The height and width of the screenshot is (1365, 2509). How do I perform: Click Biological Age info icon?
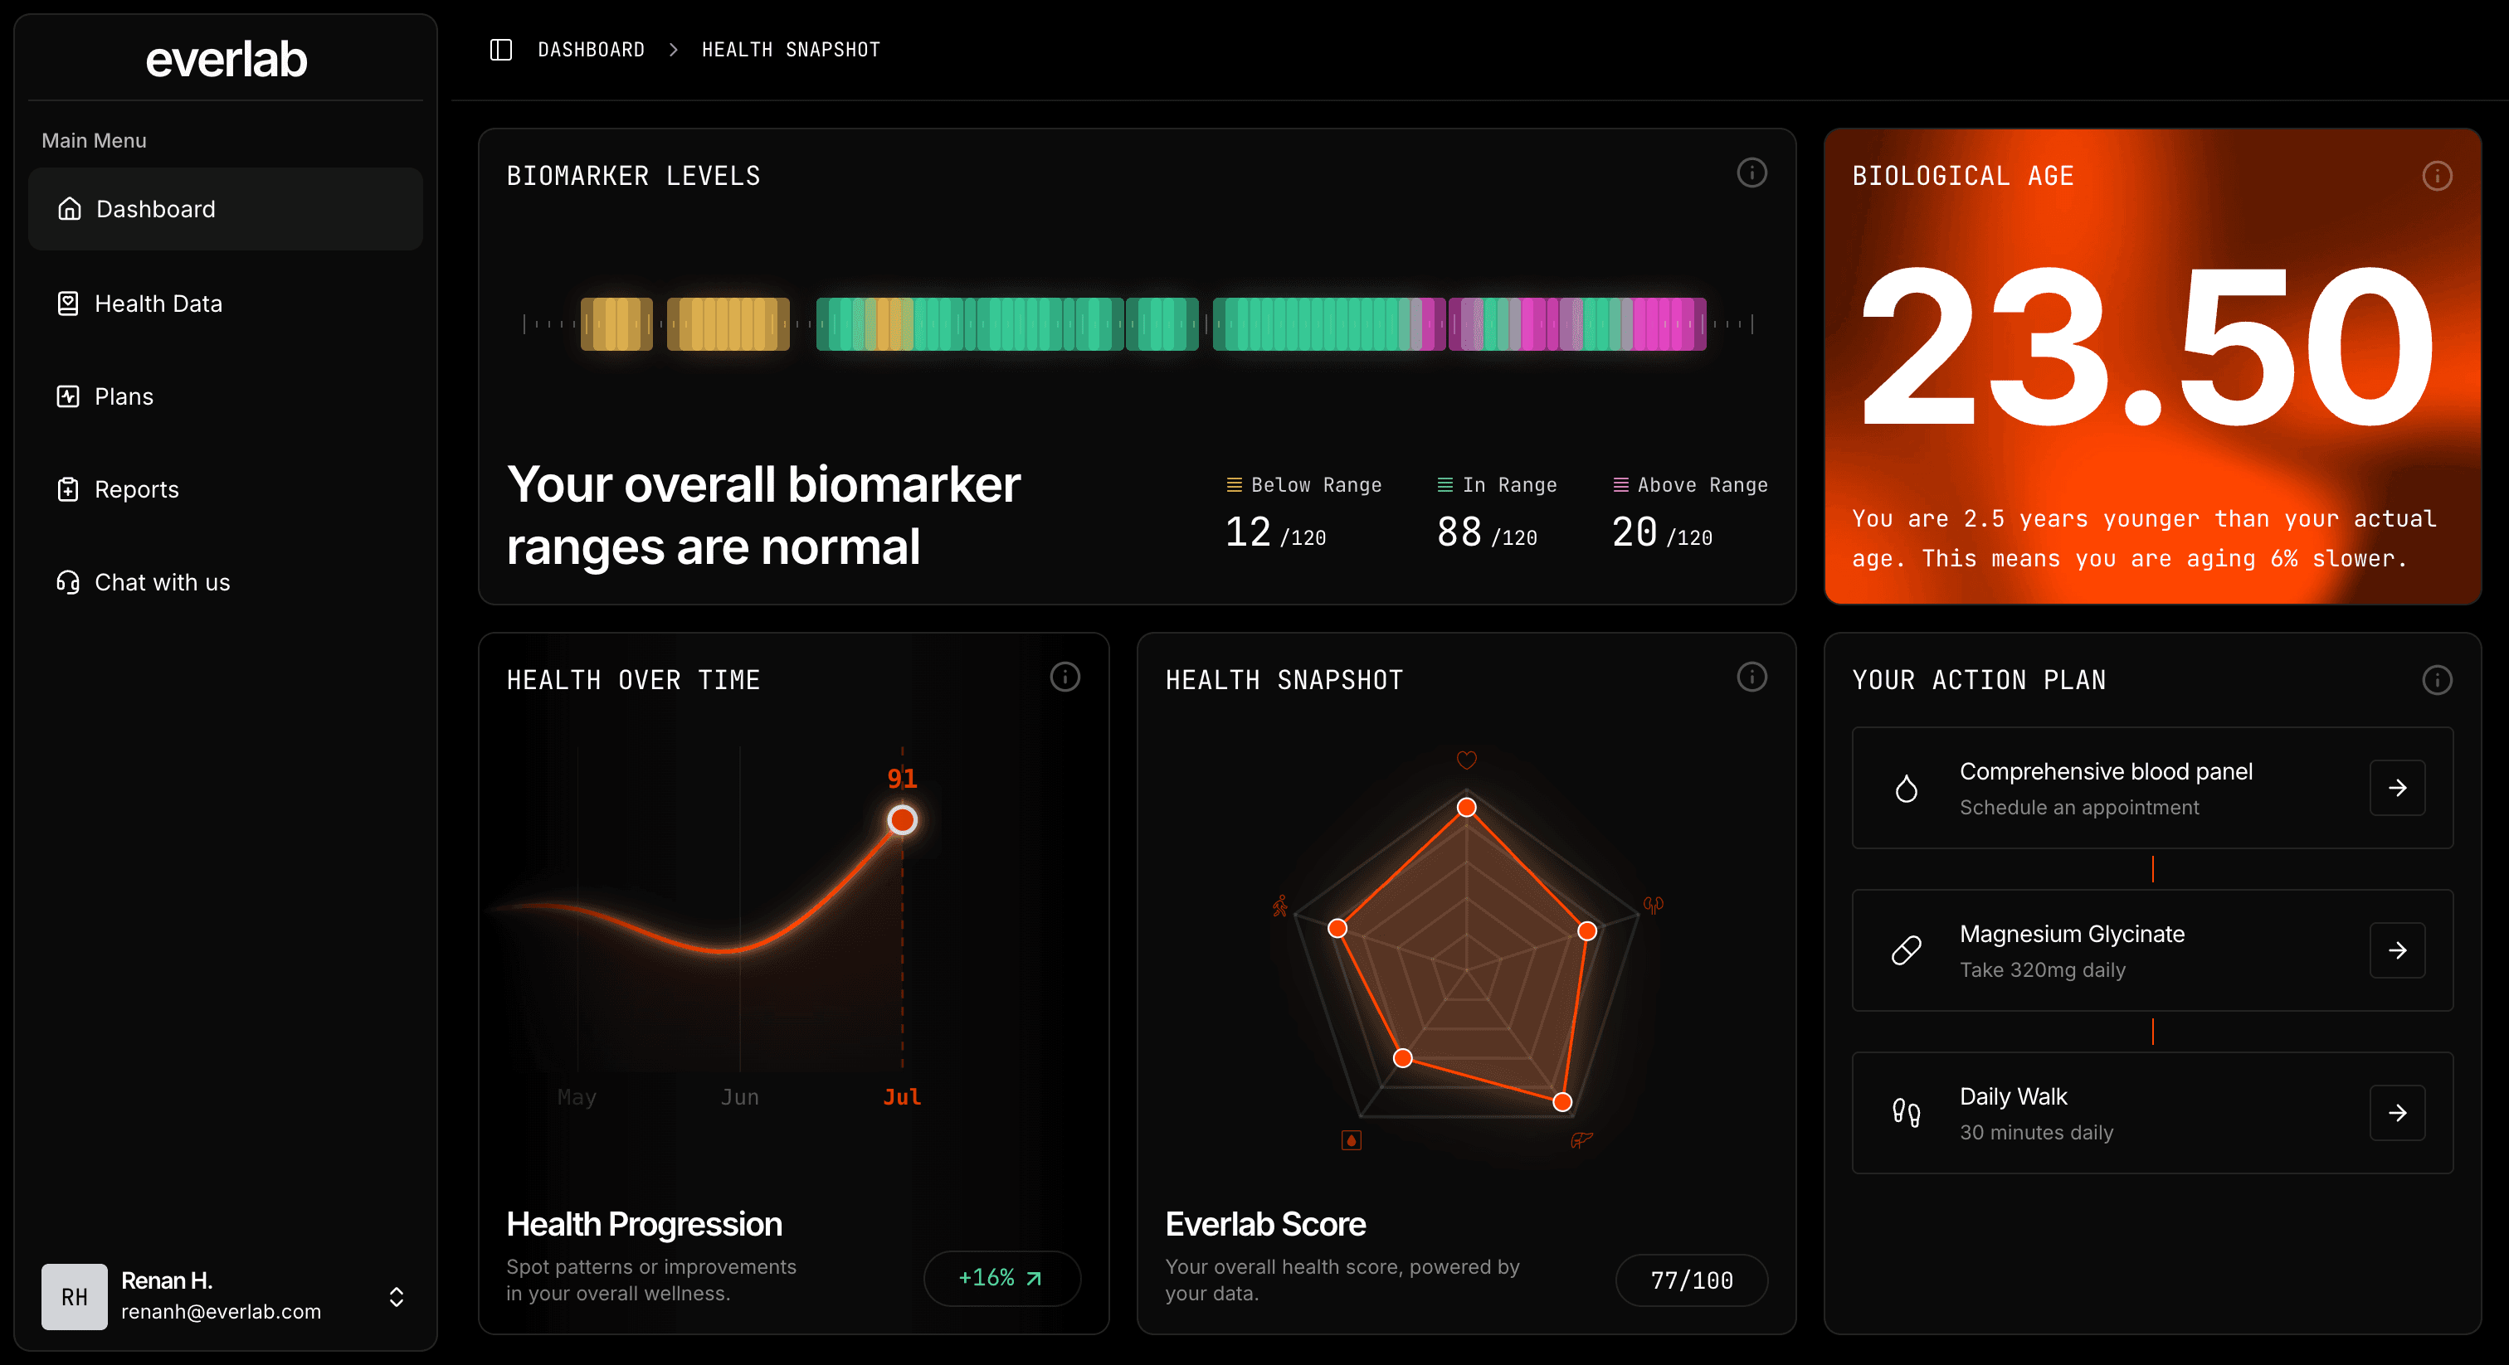click(x=2436, y=177)
